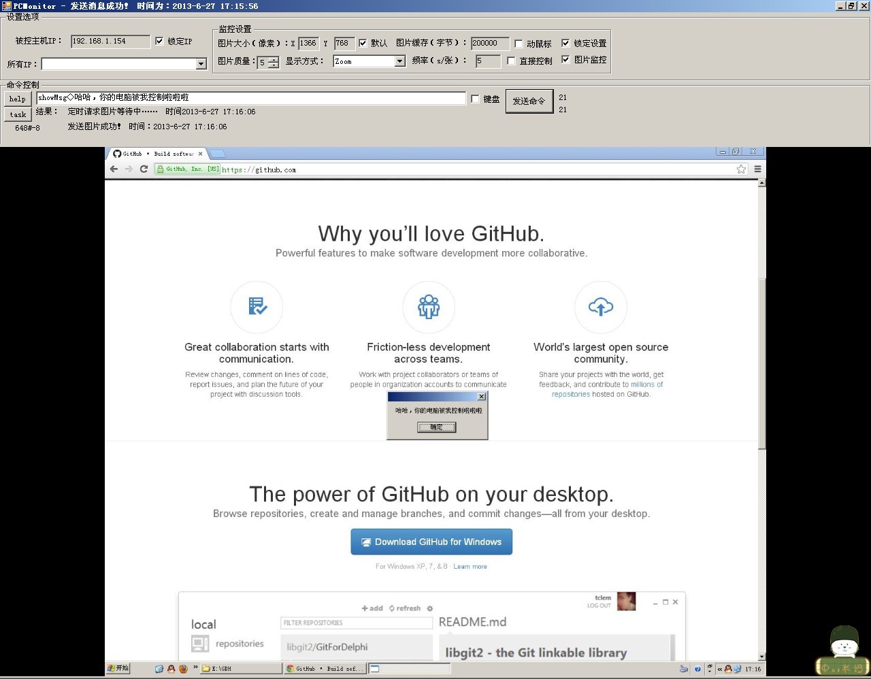Click Download GitHub for Windows button
The image size is (871, 679).
tap(431, 542)
